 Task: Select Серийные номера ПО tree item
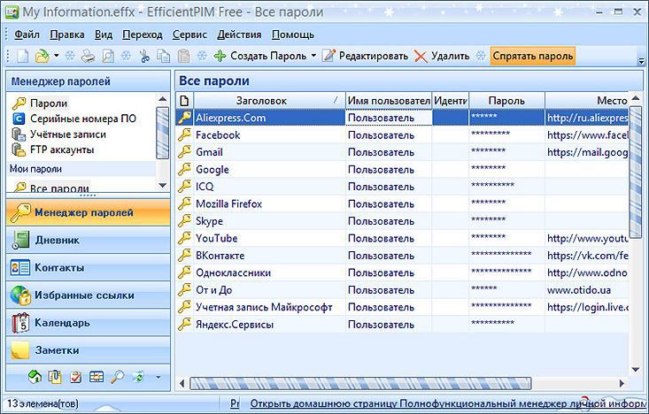[x=74, y=119]
